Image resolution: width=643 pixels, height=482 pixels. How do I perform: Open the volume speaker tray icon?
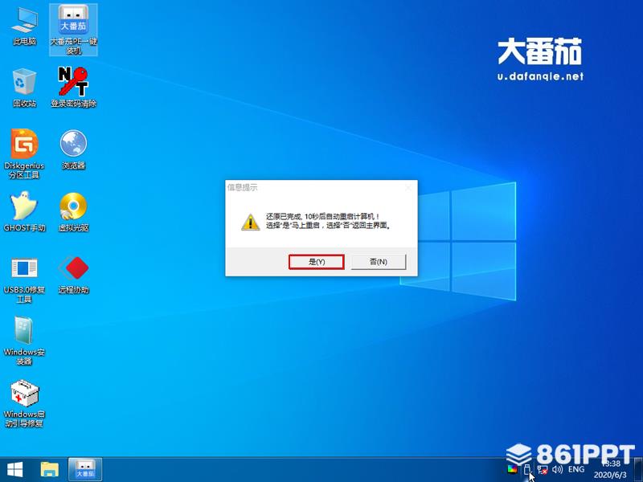(x=557, y=470)
